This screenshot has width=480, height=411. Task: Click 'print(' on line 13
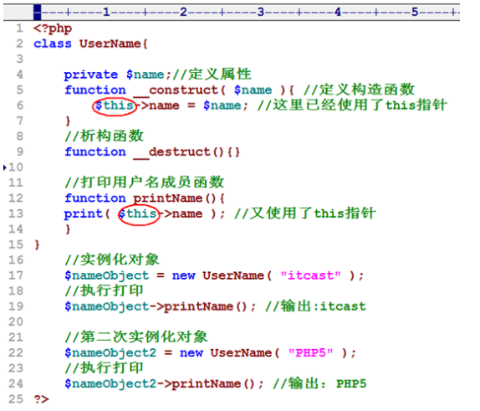point(87,214)
